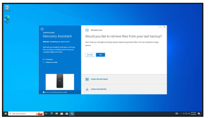Open File Explorer from the taskbar
211x118 pixels.
coord(57,114)
